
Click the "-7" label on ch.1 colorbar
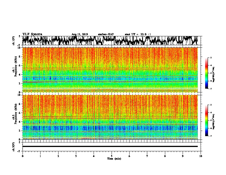[x=211, y=89]
